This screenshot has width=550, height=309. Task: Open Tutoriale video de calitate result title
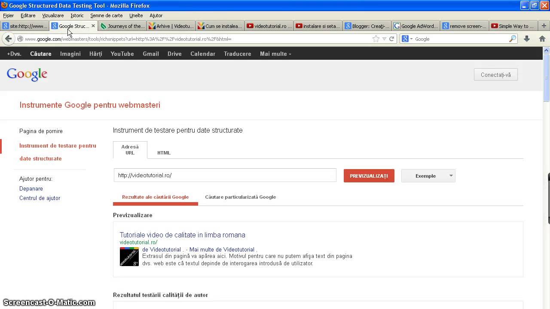click(x=182, y=235)
